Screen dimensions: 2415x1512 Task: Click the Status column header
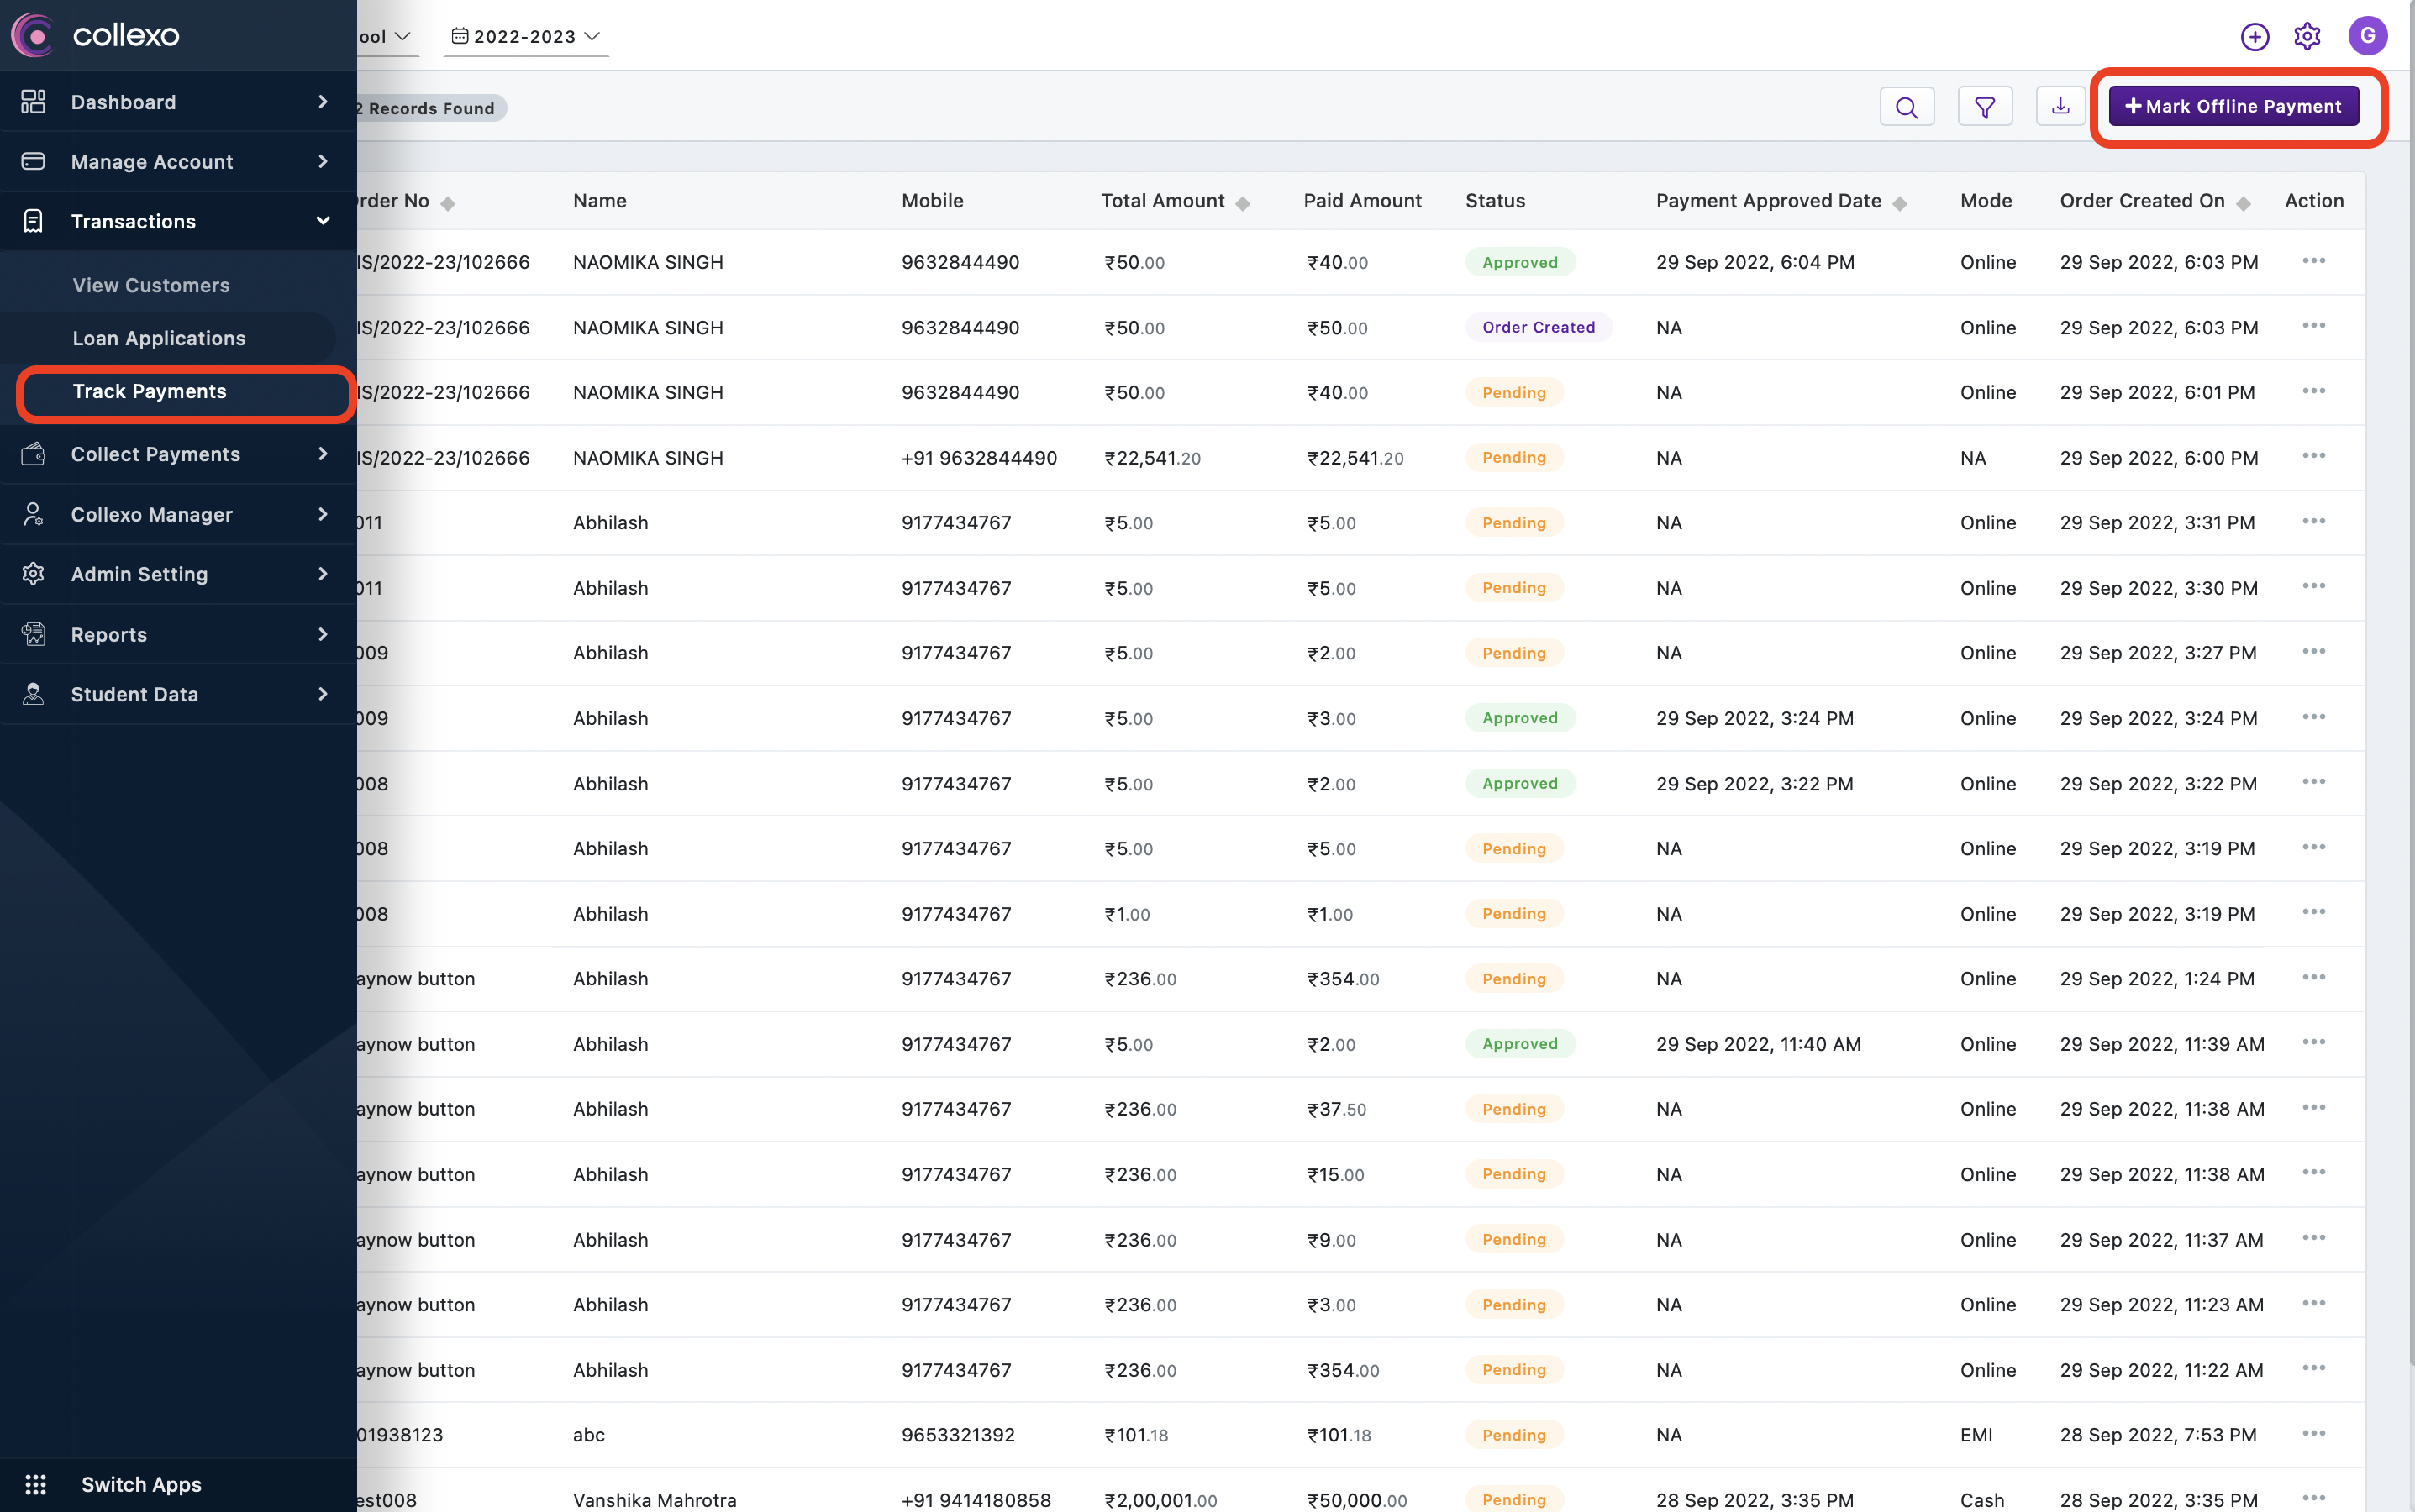1495,200
